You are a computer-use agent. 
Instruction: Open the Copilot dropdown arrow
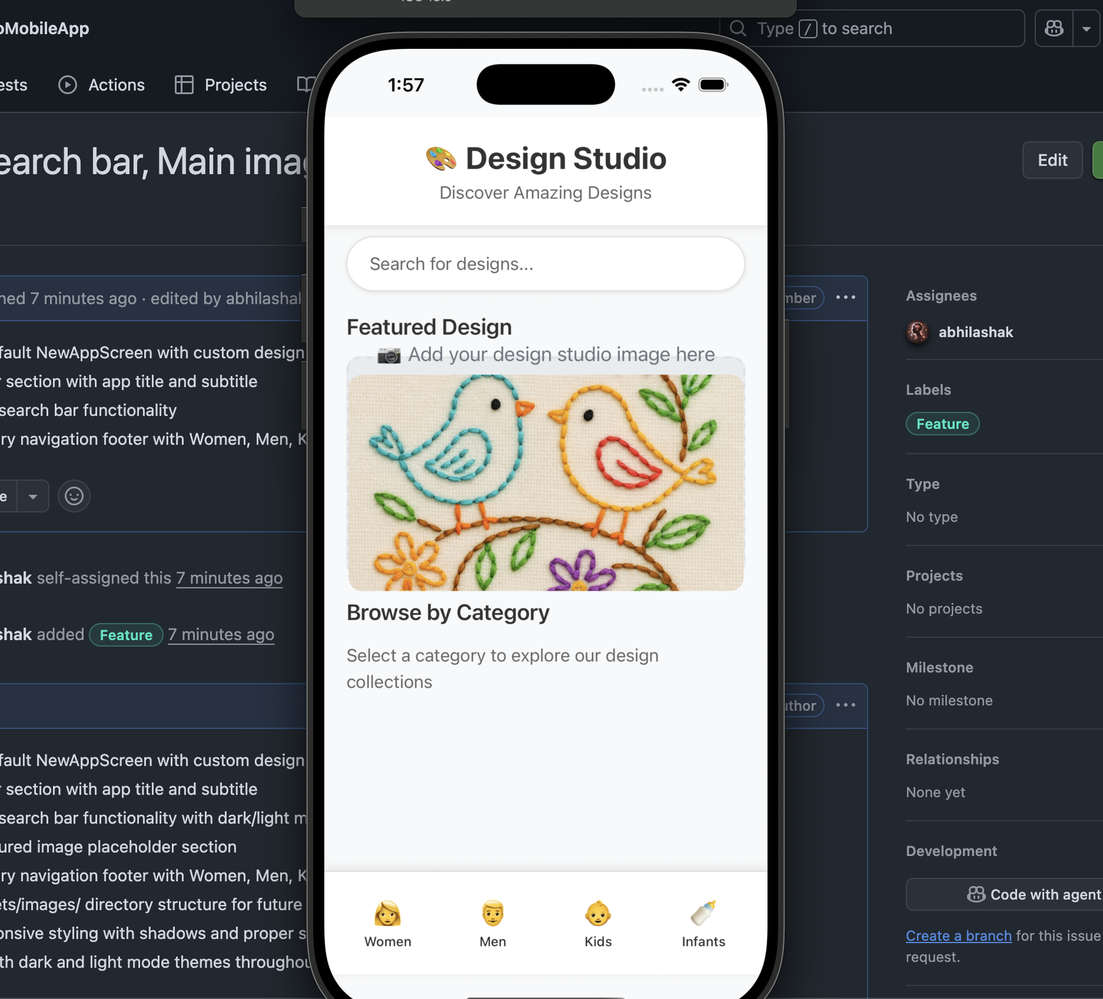1087,28
